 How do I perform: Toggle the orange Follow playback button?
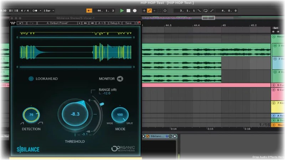[89, 11]
